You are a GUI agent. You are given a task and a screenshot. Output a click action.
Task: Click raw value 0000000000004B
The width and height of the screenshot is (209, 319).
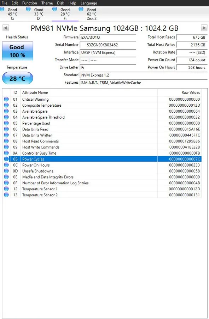tap(185, 183)
